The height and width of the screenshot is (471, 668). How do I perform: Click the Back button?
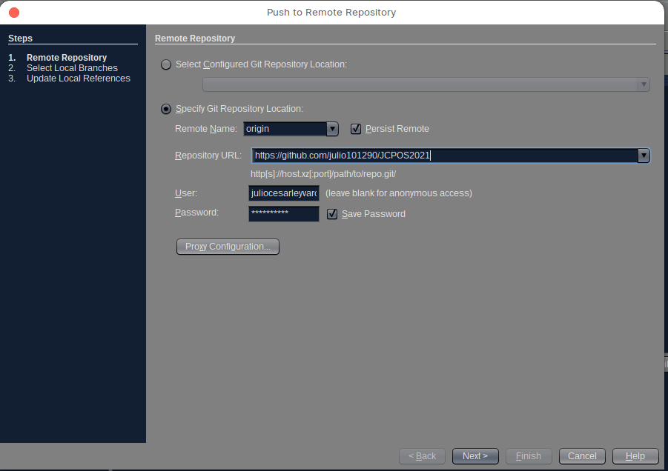[422, 456]
